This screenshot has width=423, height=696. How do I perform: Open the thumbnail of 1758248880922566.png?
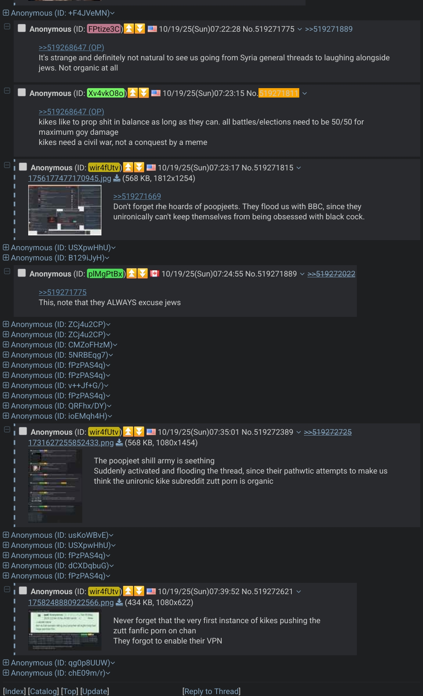[65, 629]
